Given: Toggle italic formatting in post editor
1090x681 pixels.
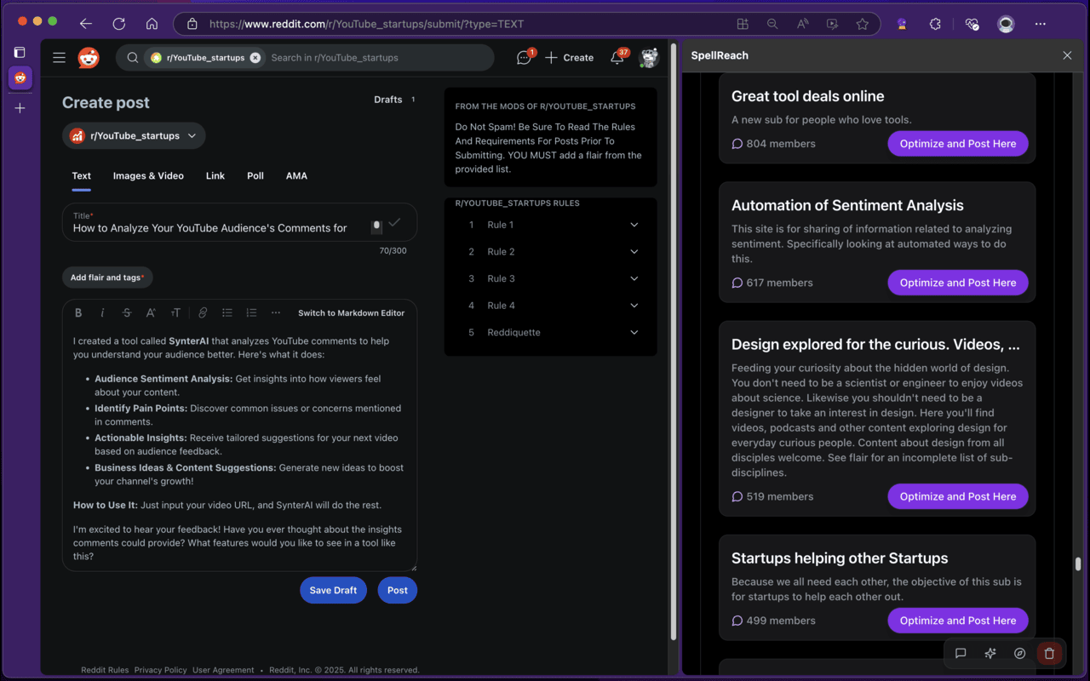Looking at the screenshot, I should (102, 312).
